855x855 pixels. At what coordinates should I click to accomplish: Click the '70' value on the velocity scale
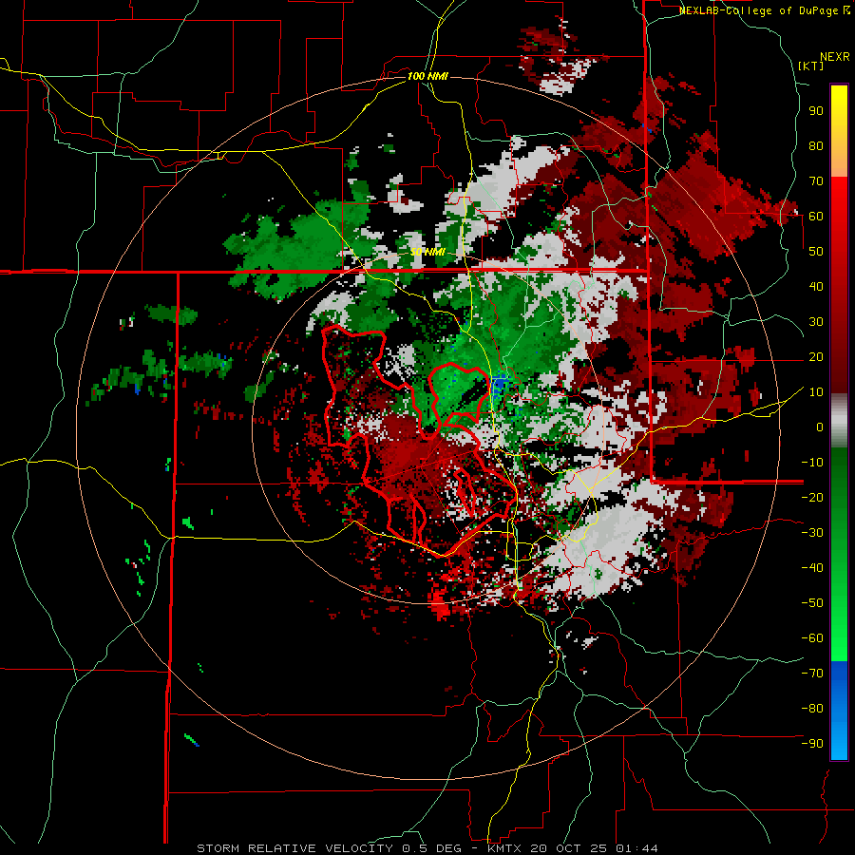[x=816, y=181]
